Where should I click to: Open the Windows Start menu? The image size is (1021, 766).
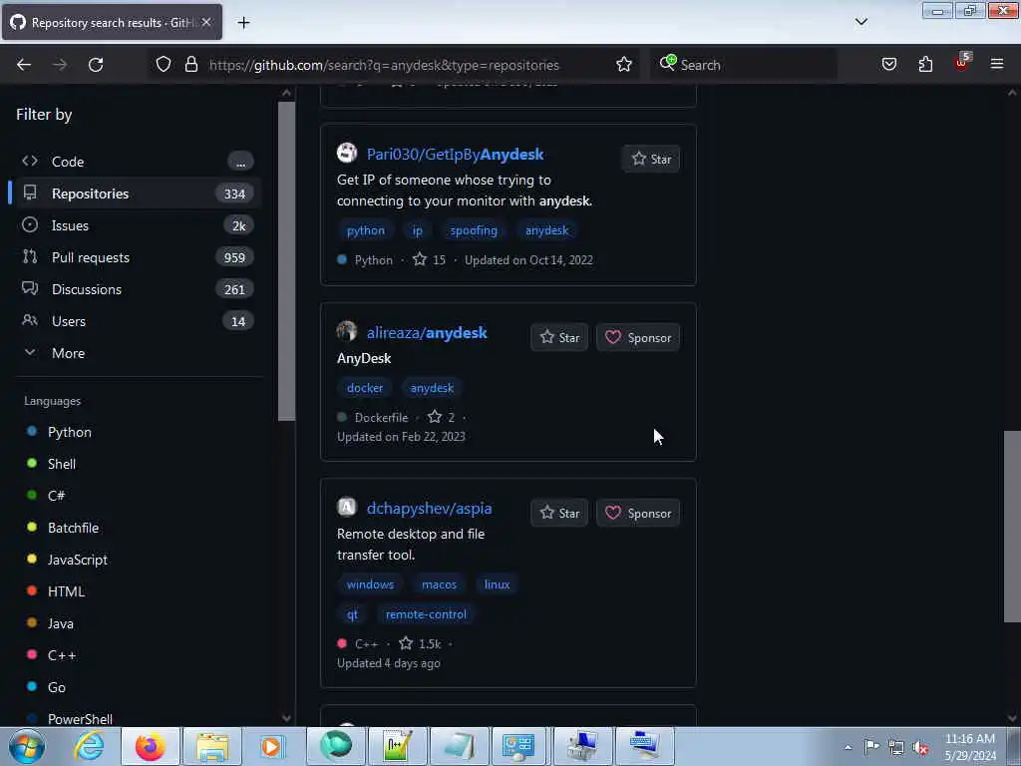click(27, 746)
